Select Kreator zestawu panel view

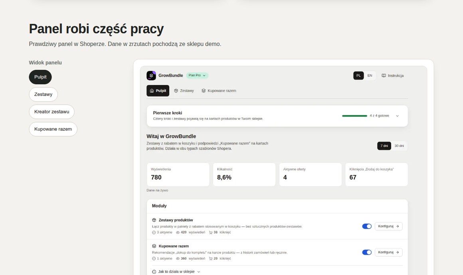(x=51, y=112)
